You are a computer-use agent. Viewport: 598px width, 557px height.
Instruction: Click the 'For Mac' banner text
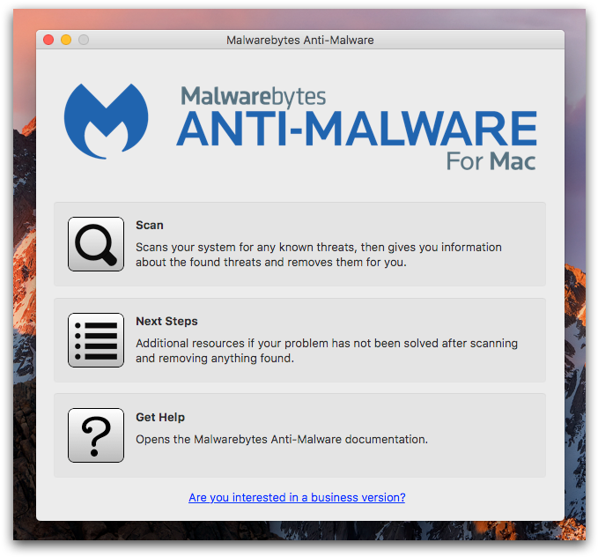point(491,161)
